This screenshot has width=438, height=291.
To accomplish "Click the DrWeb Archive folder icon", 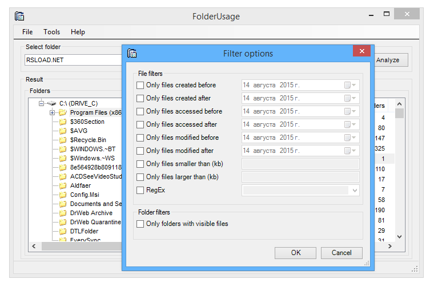I will pyautogui.click(x=63, y=213).
